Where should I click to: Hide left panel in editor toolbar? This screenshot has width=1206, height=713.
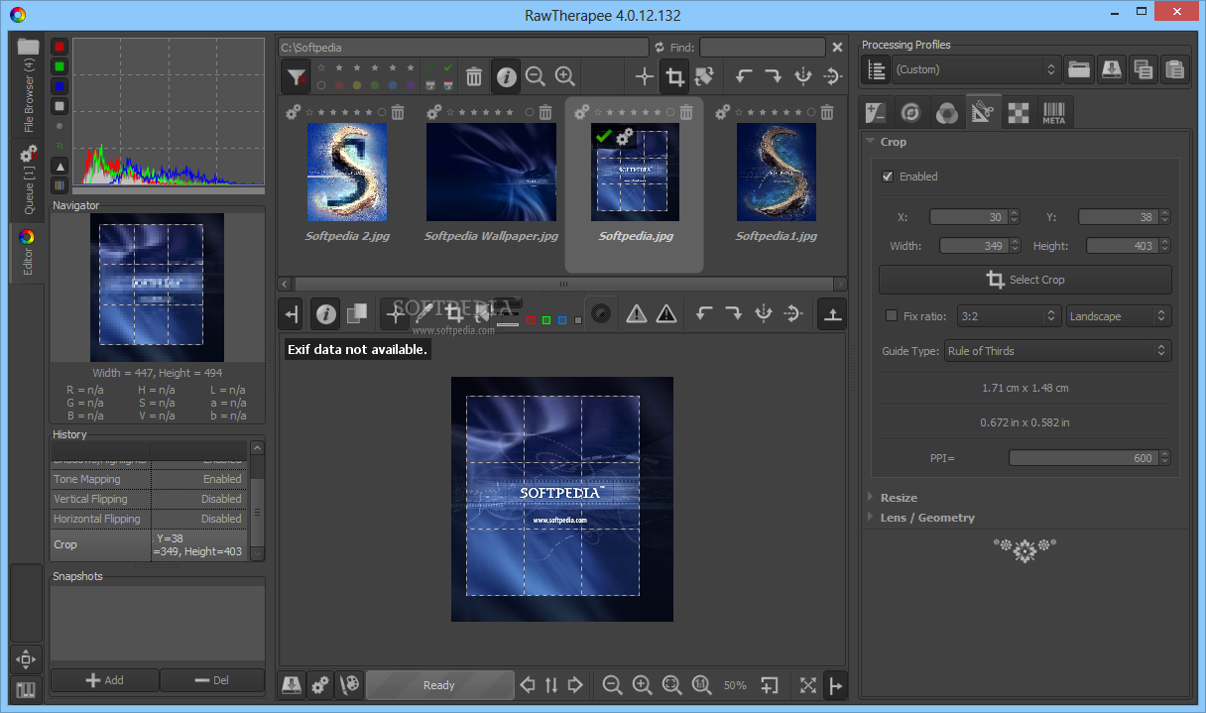[292, 313]
